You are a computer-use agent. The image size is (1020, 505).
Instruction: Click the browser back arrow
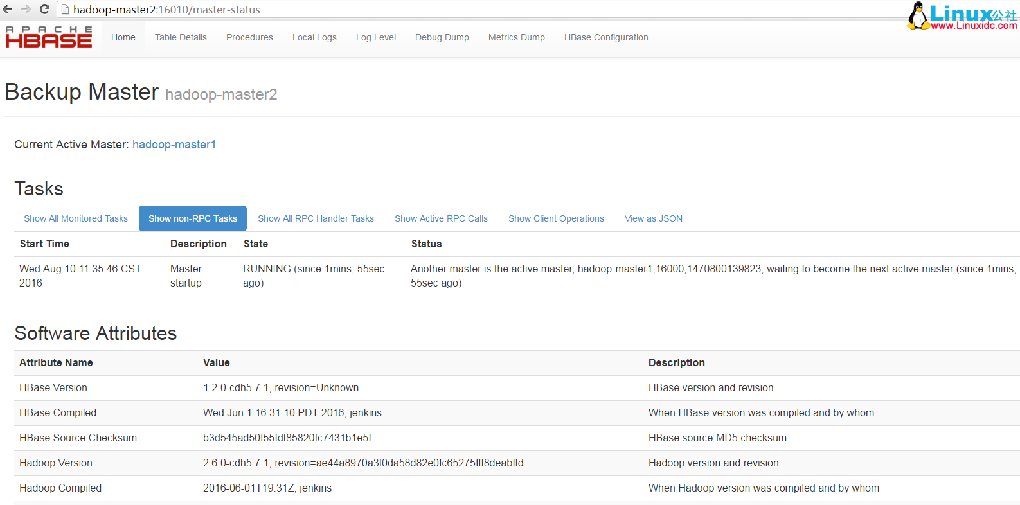point(8,10)
